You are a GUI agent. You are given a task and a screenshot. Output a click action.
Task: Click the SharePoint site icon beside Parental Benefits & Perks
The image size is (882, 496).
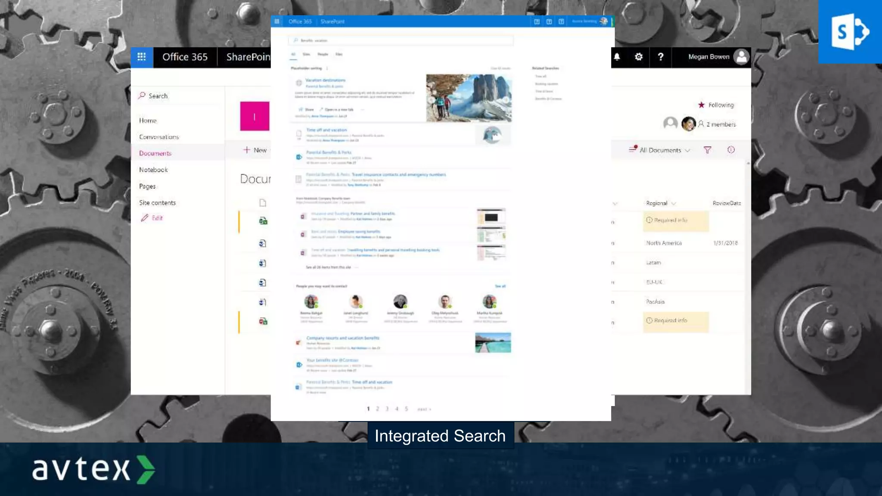pos(299,157)
